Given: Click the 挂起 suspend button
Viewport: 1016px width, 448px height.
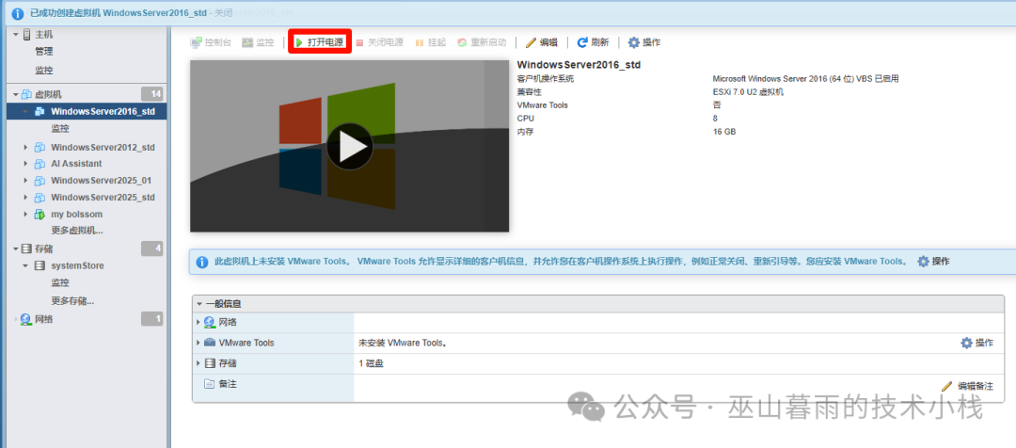Looking at the screenshot, I should (x=431, y=42).
